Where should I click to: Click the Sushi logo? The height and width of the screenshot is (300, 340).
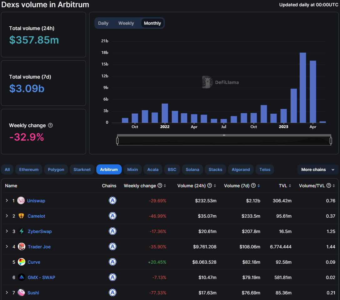tap(21, 292)
